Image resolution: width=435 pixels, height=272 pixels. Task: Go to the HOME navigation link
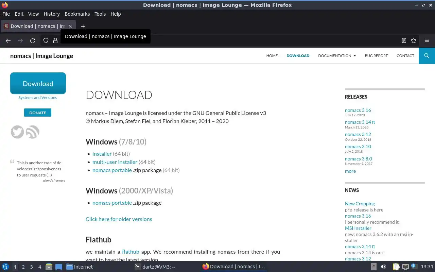tap(272, 56)
